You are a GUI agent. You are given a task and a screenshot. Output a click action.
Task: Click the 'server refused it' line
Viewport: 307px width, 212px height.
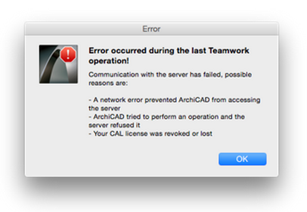tap(114, 125)
